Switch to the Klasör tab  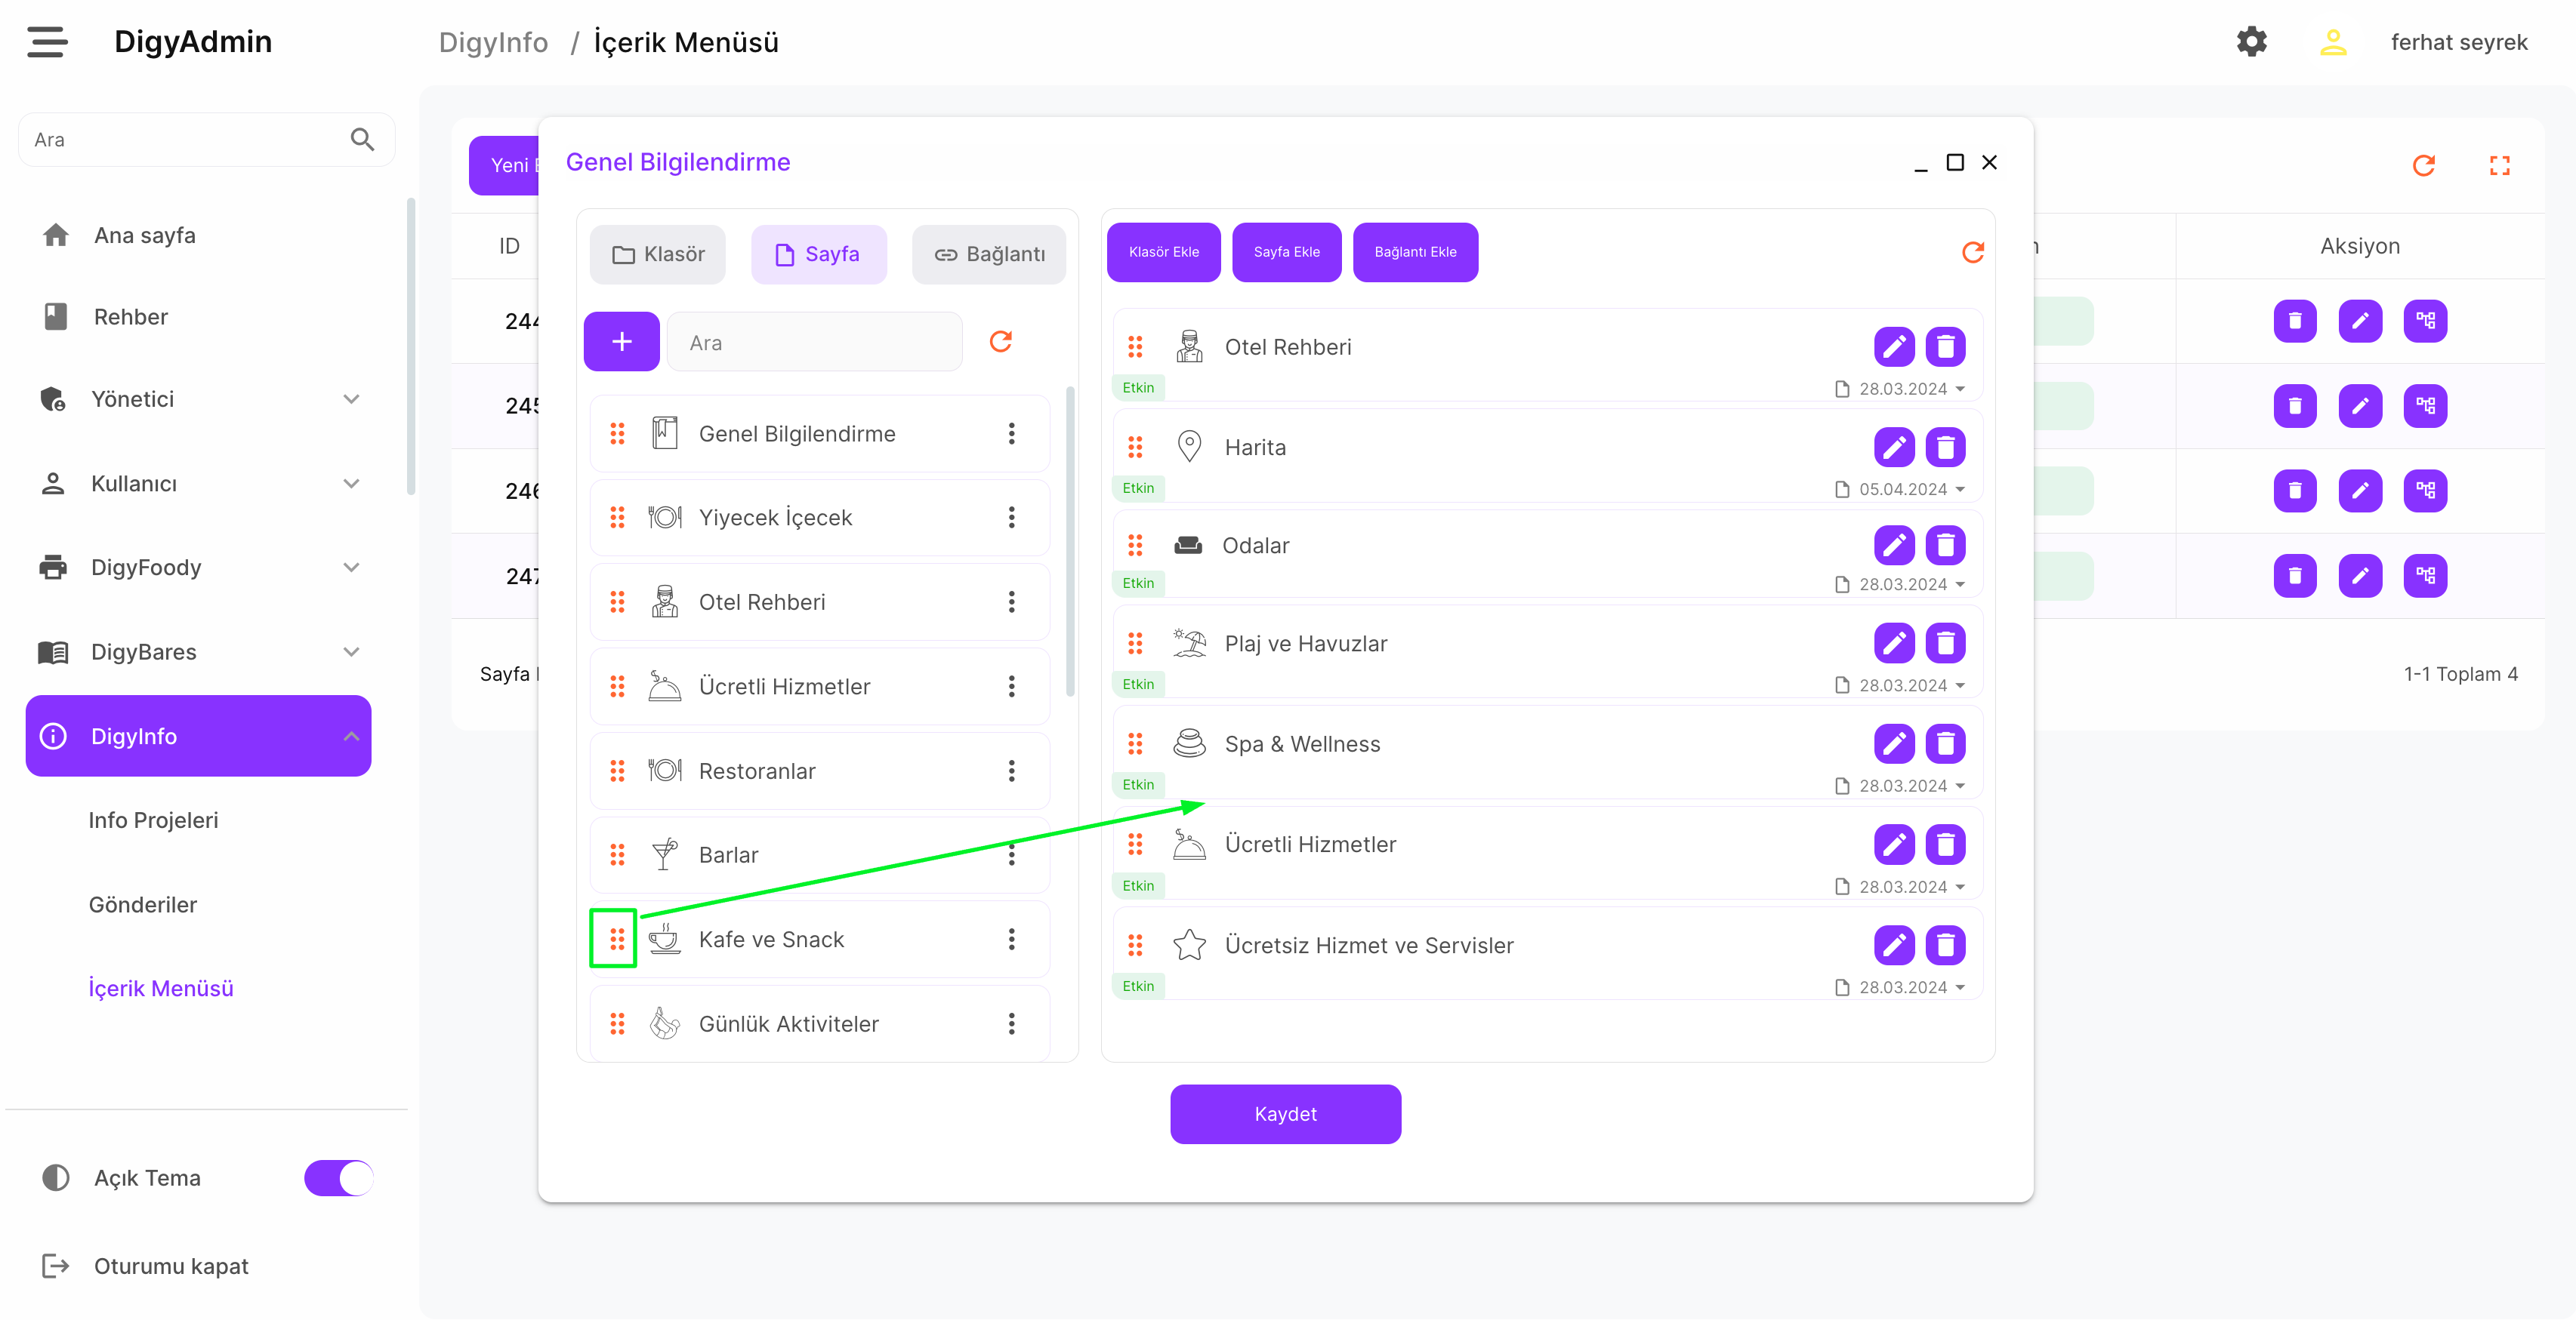click(658, 255)
